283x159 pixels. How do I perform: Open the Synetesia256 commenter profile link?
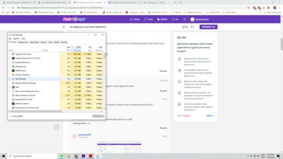[x=84, y=135]
